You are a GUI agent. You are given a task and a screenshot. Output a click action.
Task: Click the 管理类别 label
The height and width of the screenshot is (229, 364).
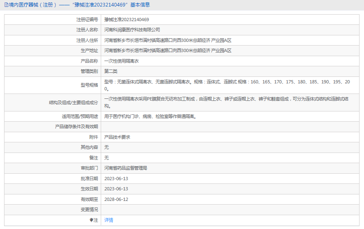tap(89, 71)
